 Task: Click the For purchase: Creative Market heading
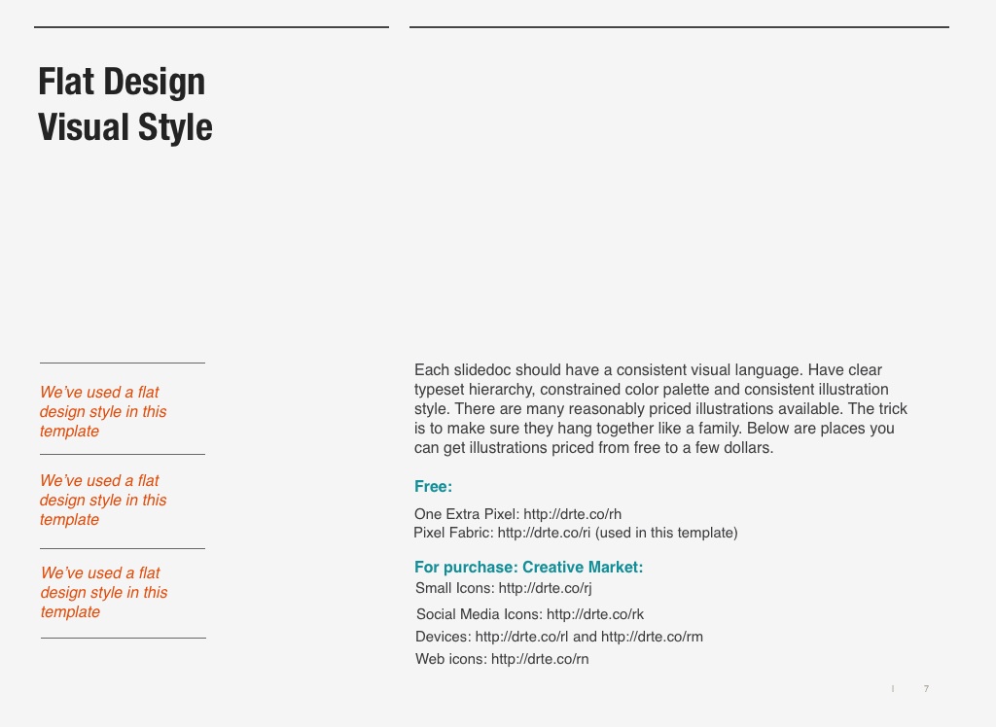[x=528, y=567]
